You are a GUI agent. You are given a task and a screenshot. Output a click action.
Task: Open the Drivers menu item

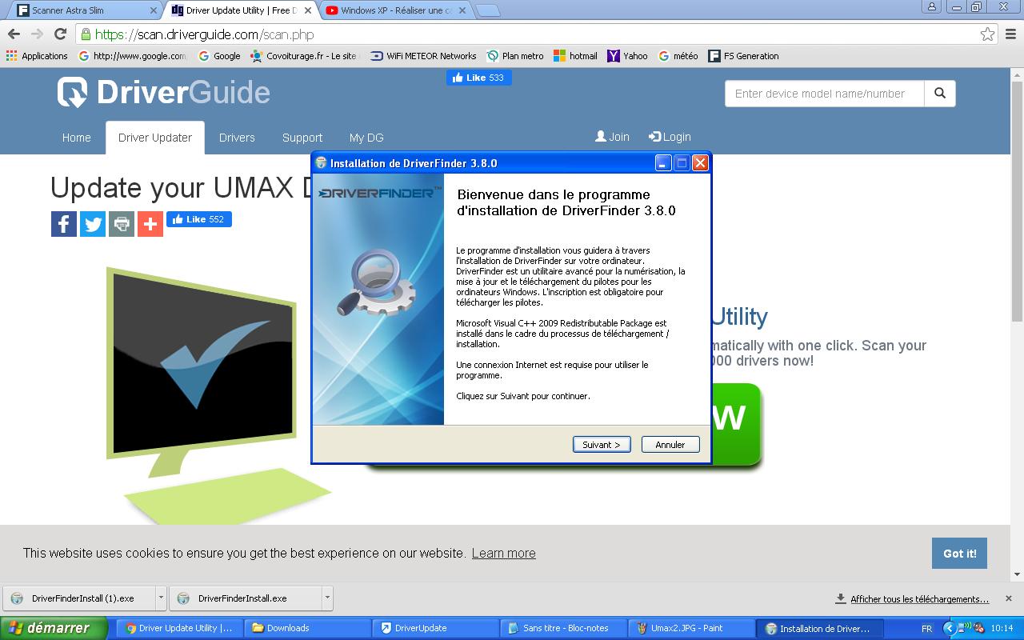pos(237,138)
